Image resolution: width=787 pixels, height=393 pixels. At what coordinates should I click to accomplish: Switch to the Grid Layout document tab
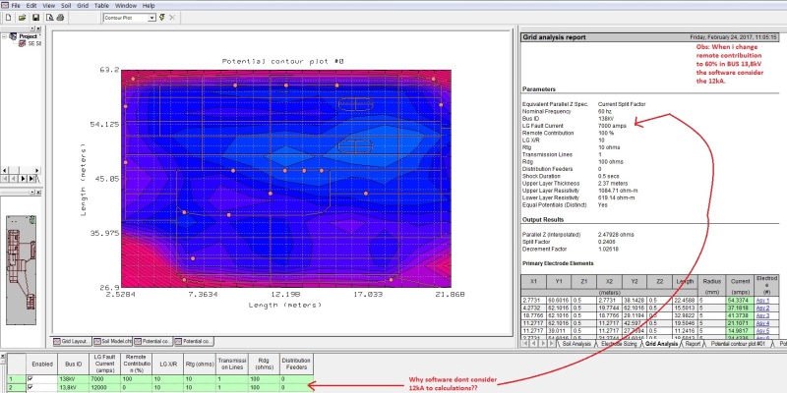[72, 341]
